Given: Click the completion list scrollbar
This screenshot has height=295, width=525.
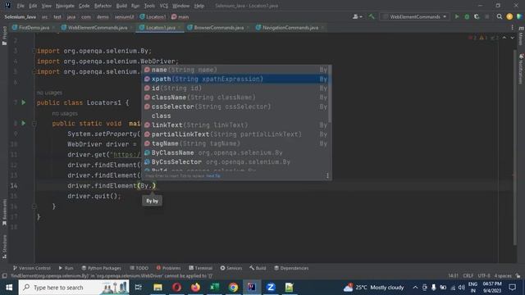Looking at the screenshot, I should 330,94.
